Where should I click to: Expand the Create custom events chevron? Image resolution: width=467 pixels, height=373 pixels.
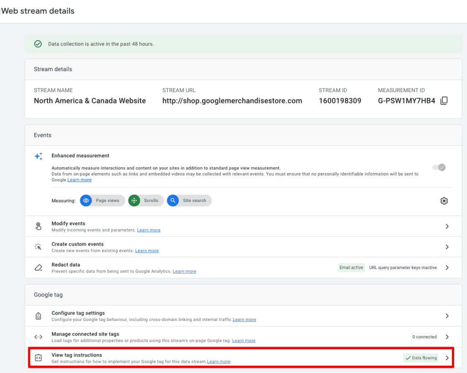[x=447, y=247]
